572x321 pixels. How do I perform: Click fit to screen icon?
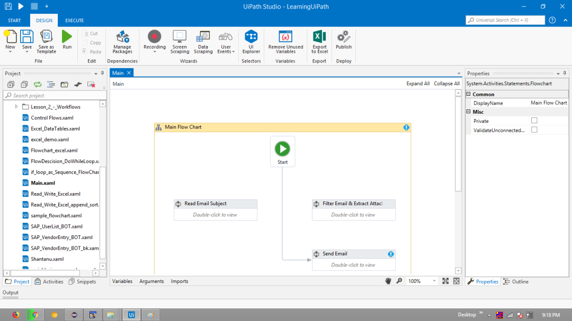point(445,281)
